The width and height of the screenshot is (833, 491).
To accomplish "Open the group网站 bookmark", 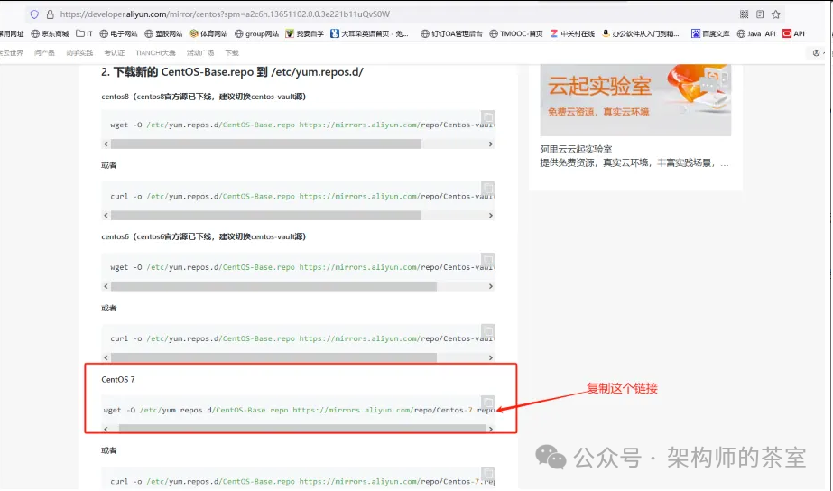I will tap(256, 33).
